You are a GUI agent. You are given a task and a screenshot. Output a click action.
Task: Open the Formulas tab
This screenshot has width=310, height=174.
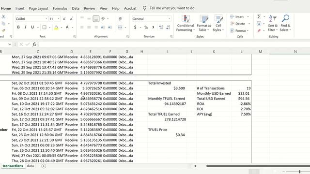point(60,8)
